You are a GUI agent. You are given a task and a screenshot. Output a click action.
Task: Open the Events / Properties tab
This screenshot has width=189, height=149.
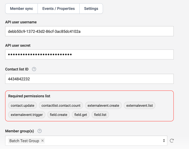click(x=58, y=9)
